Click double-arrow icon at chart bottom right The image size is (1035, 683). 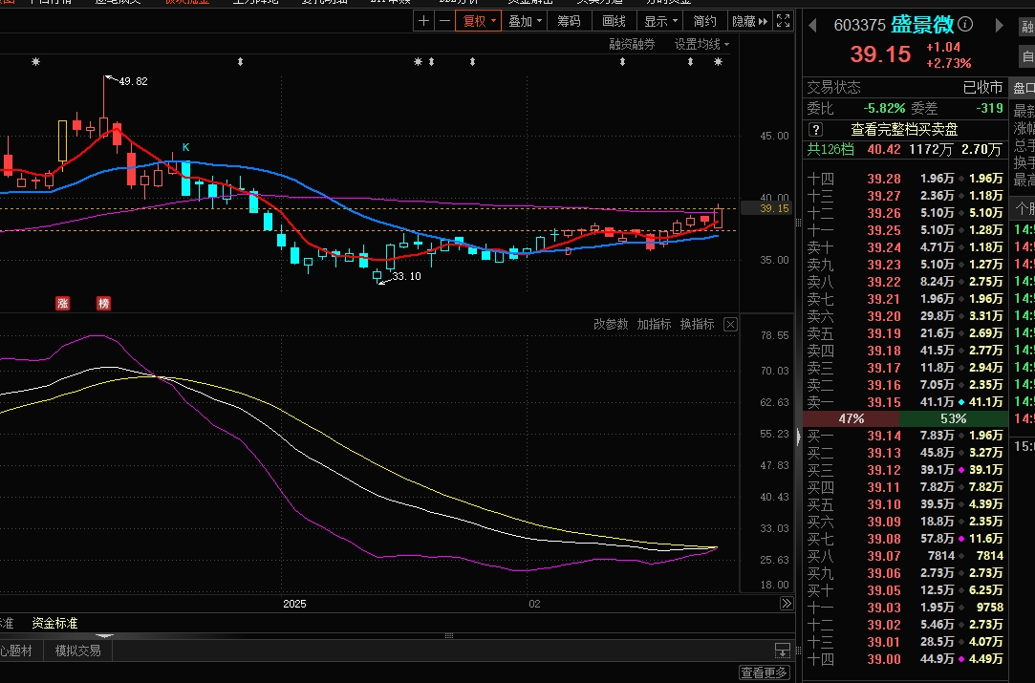pyautogui.click(x=786, y=604)
